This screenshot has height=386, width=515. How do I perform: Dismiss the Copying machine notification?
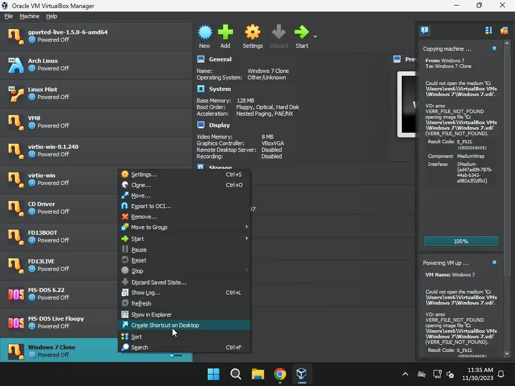[494, 49]
